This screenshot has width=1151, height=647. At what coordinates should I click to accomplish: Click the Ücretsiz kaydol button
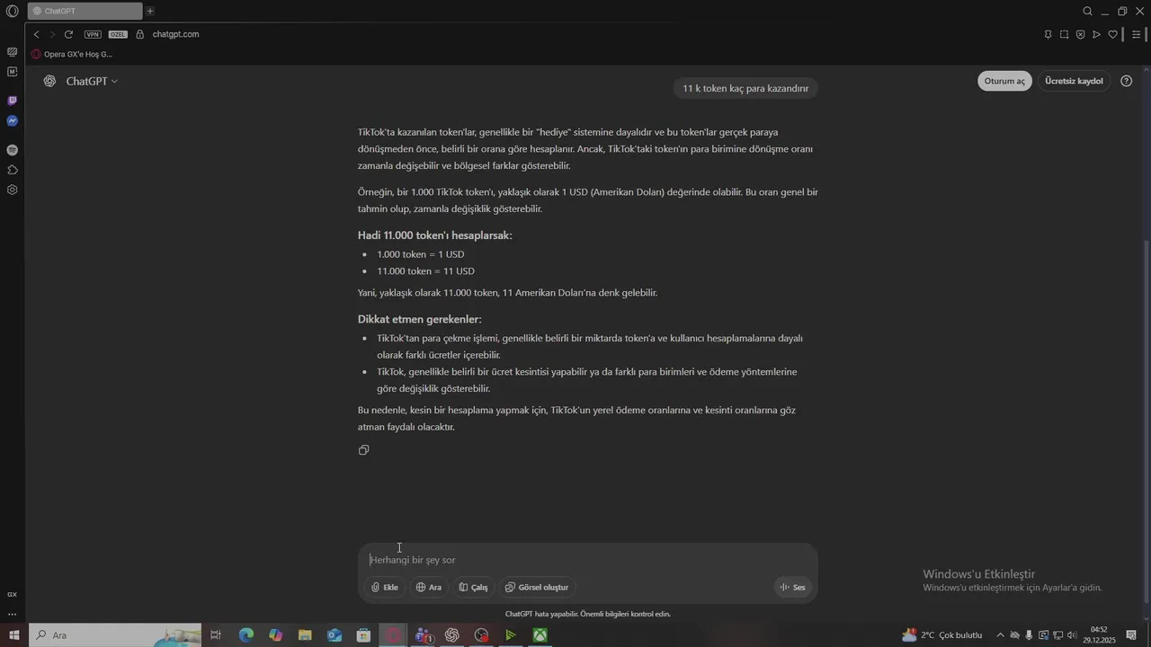[x=1074, y=81]
